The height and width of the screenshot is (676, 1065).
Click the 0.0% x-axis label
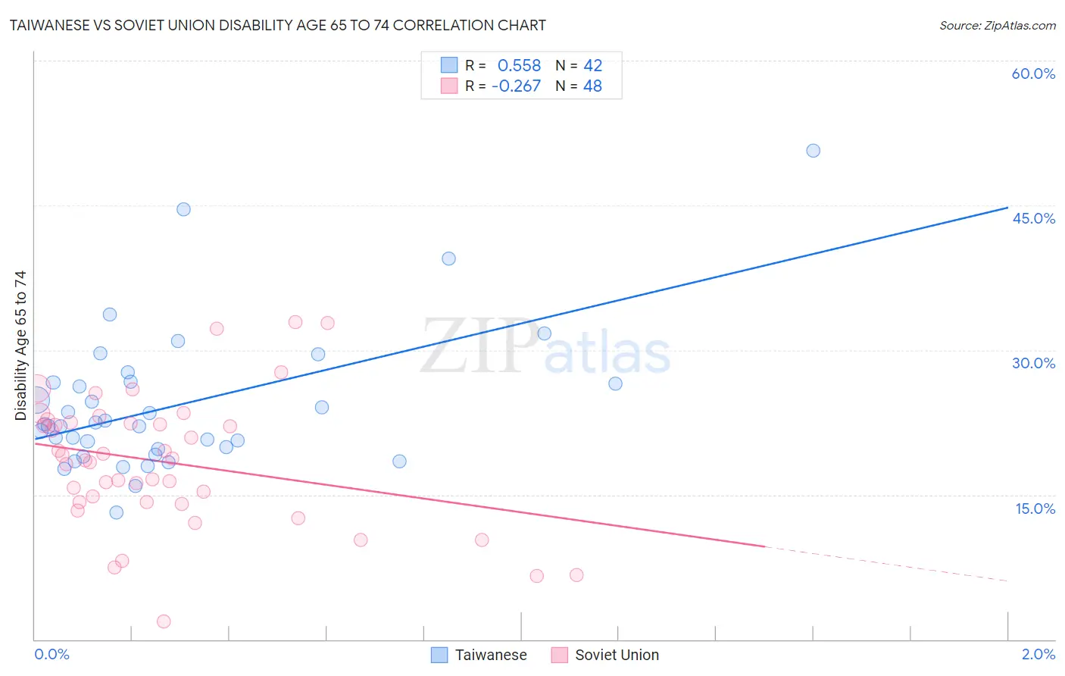click(x=52, y=654)
